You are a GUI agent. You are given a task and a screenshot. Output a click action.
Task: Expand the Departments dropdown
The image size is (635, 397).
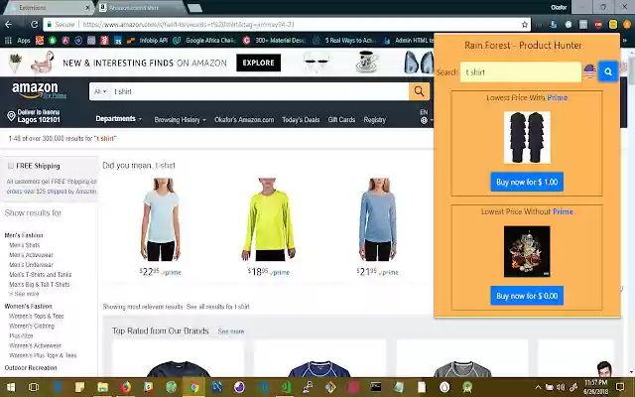click(119, 119)
